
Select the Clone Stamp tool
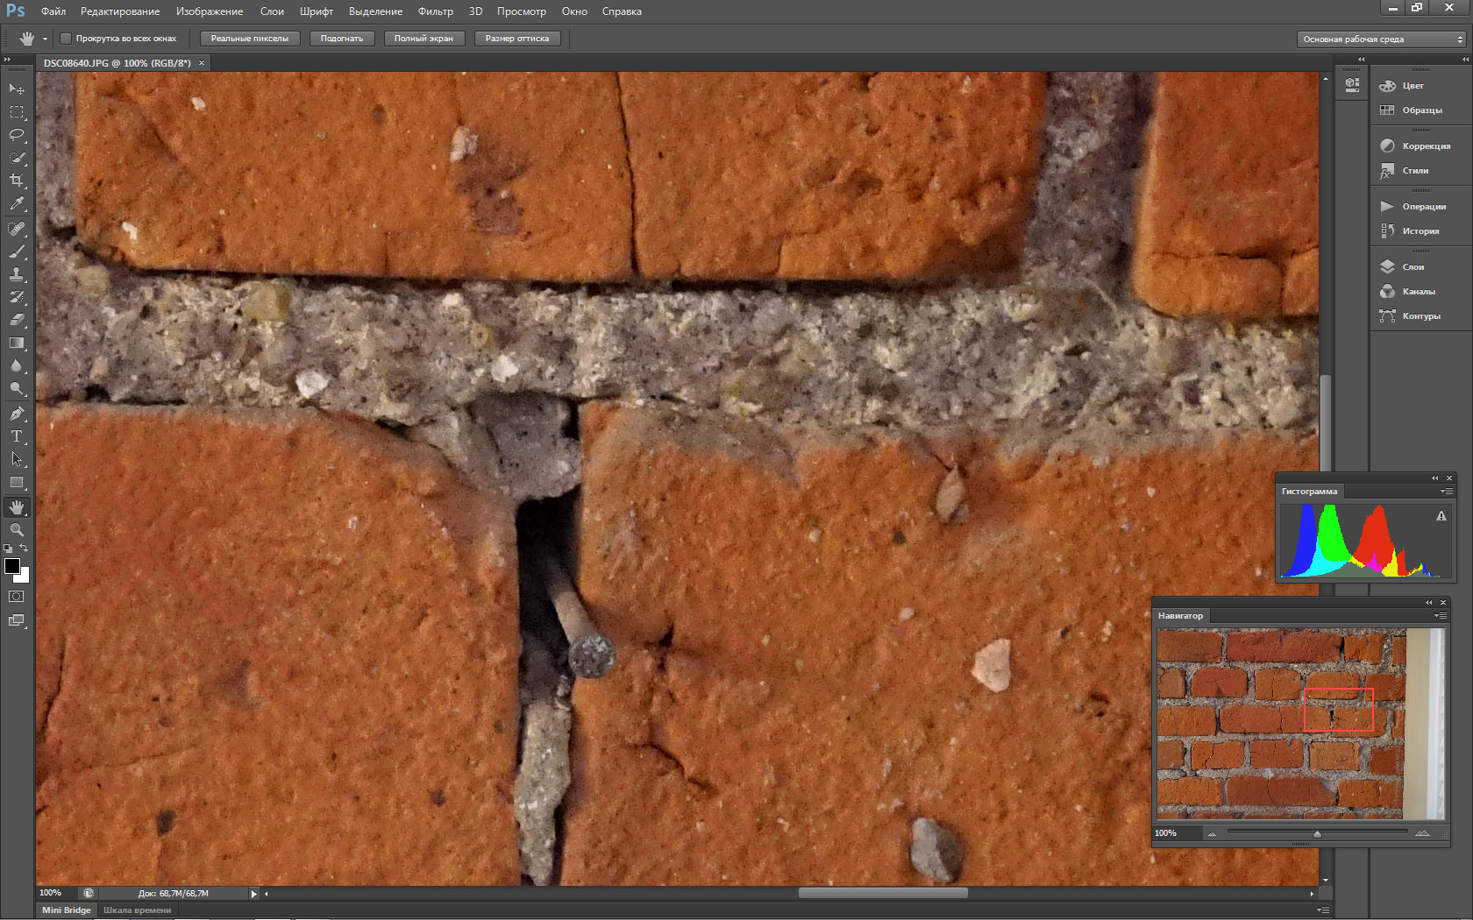(x=17, y=274)
